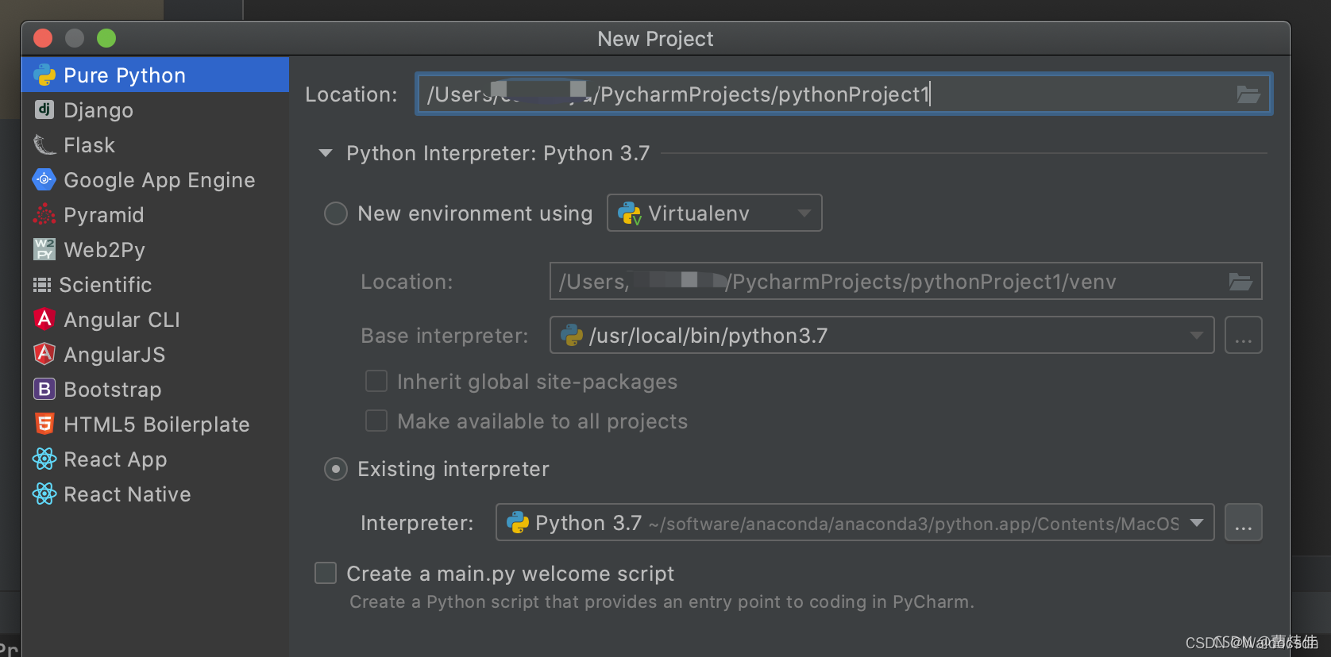Click the Google App Engine icon
The image size is (1331, 657).
tap(44, 179)
